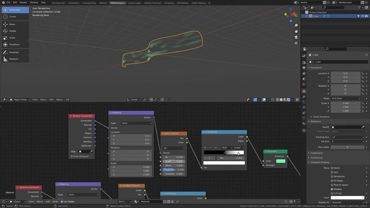This screenshot has width=370, height=208.
Task: Click the ColorRamp gradient bar
Action: click(224, 153)
